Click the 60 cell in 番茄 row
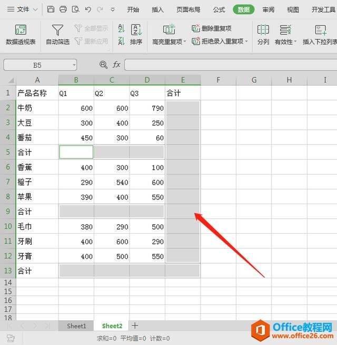The height and width of the screenshot is (345, 337). pos(147,138)
